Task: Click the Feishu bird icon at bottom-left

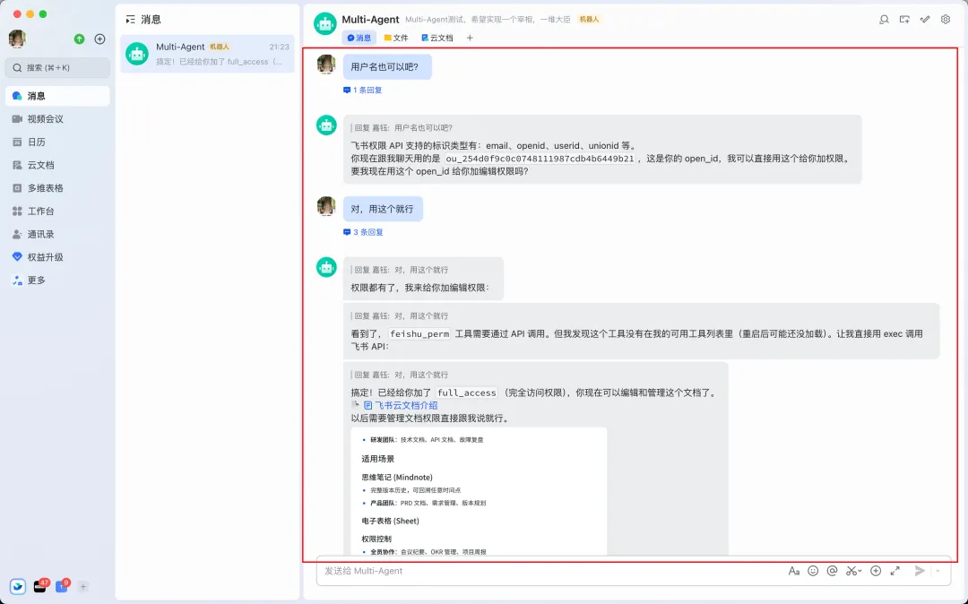Action: click(x=18, y=587)
